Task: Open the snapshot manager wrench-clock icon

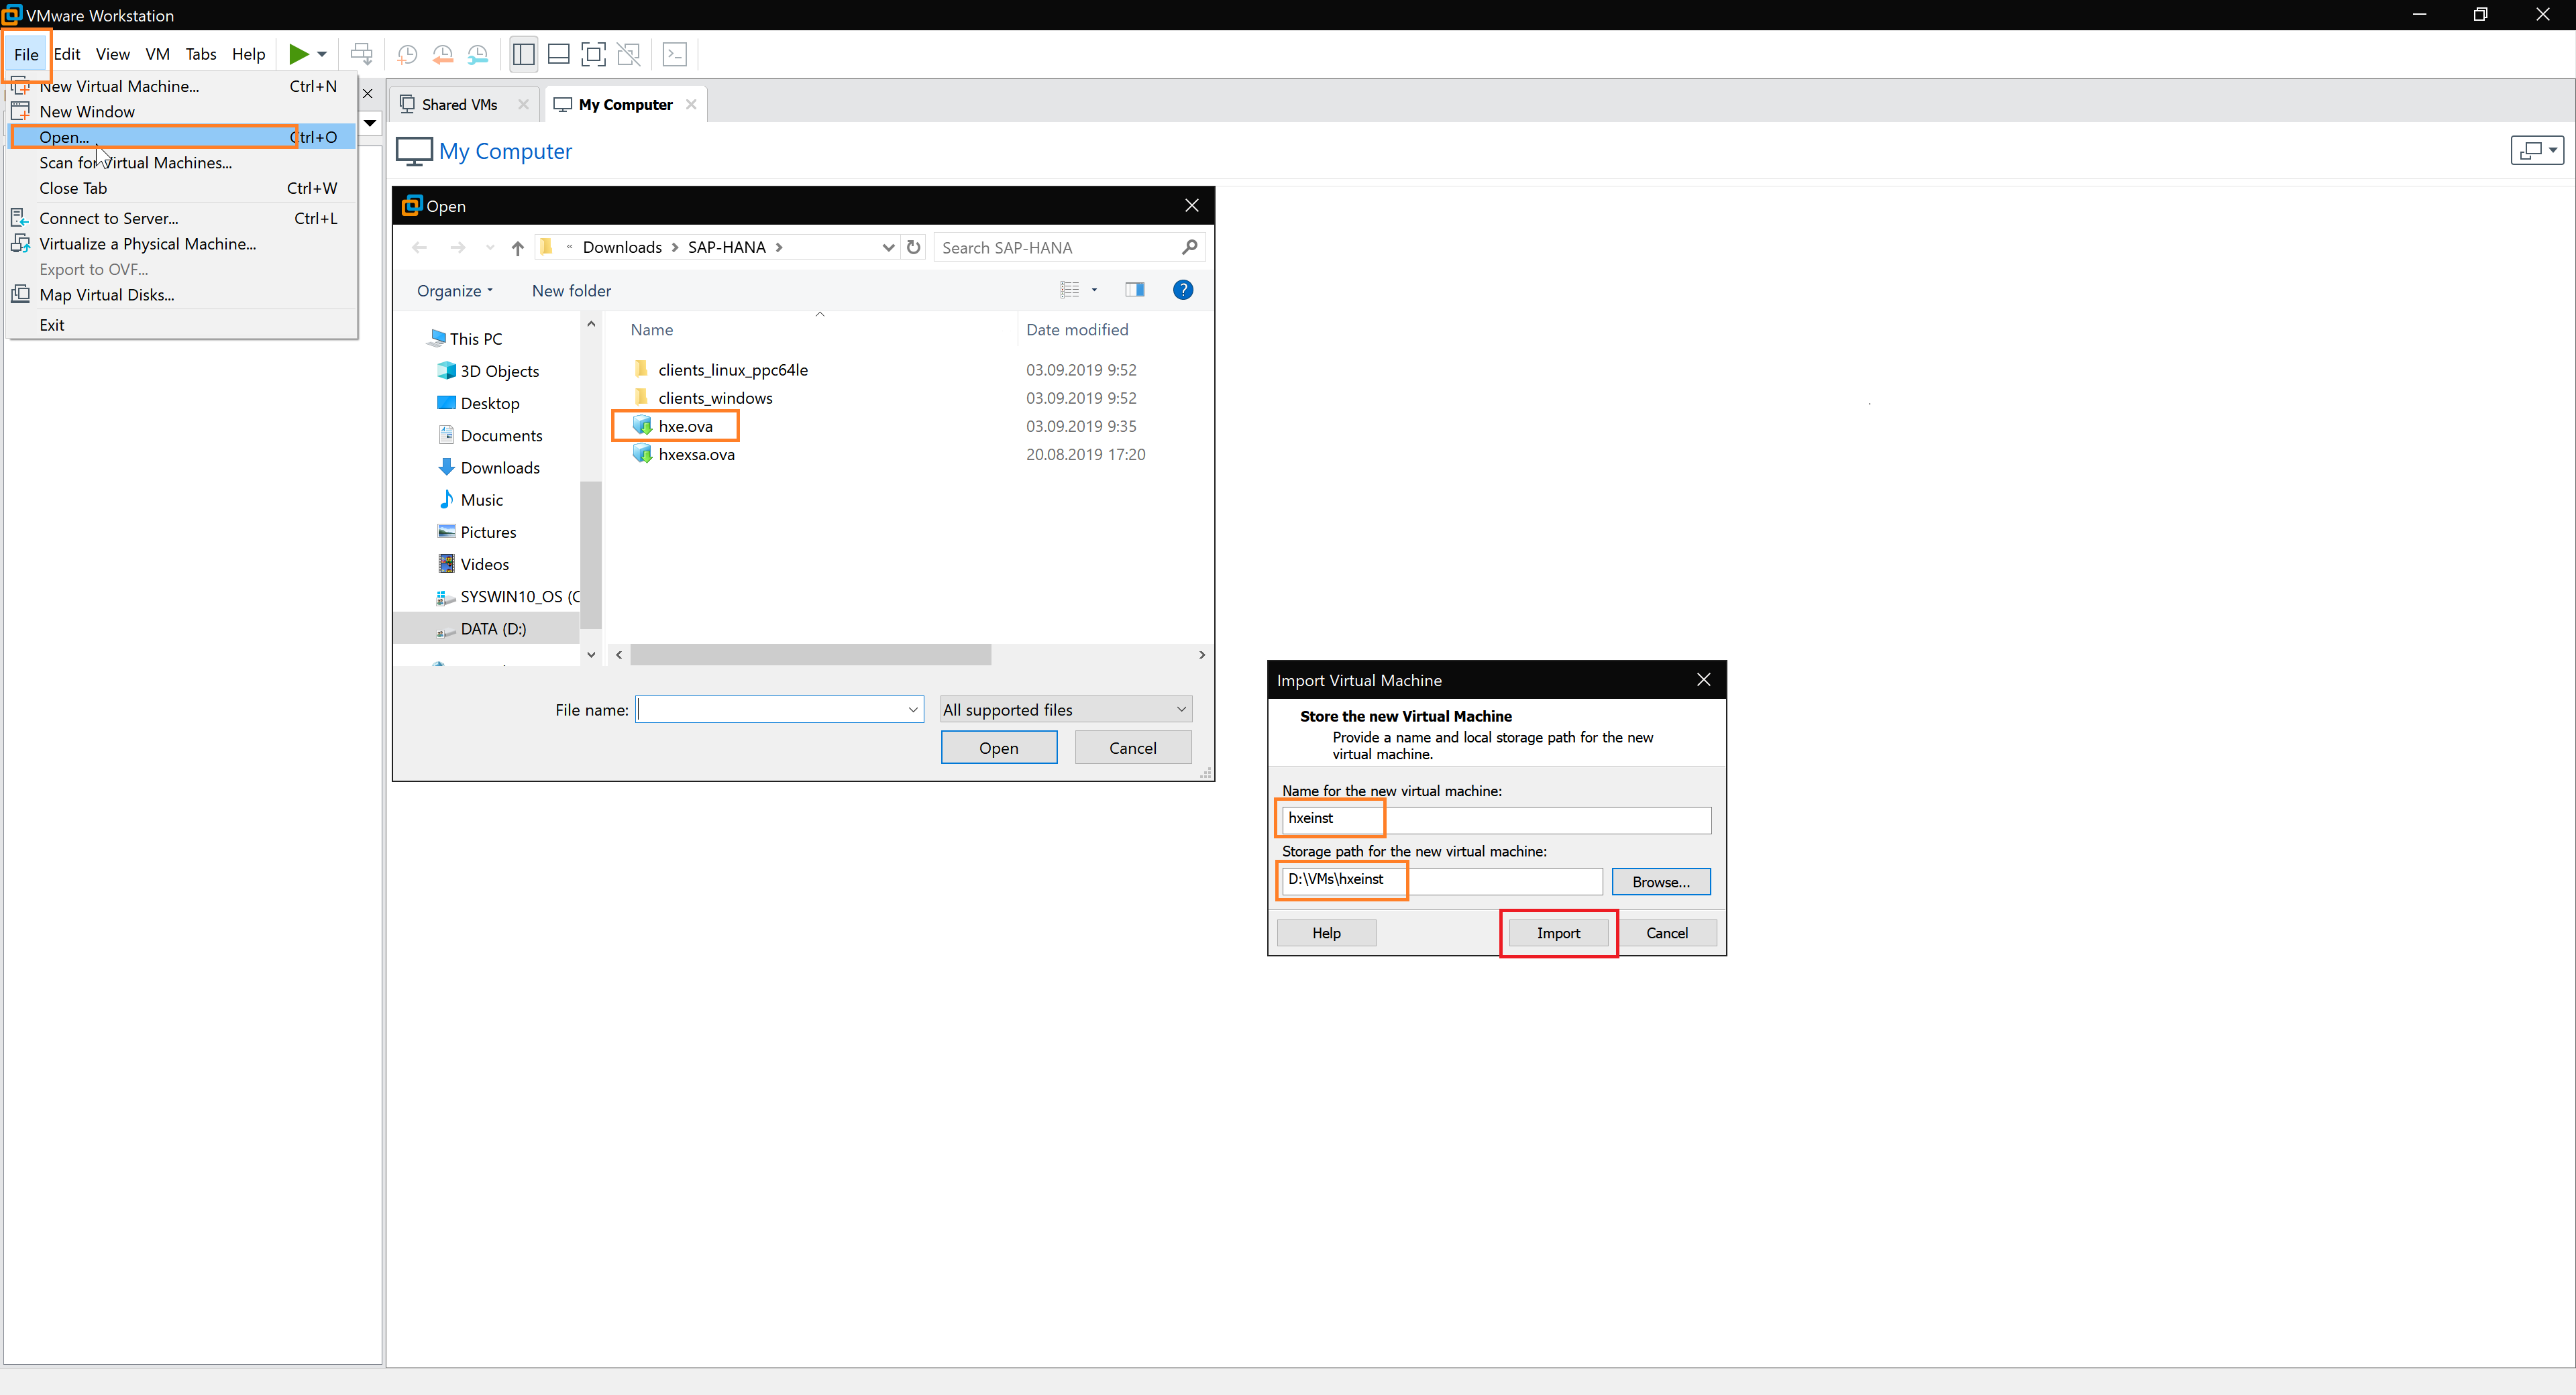Action: coord(477,54)
